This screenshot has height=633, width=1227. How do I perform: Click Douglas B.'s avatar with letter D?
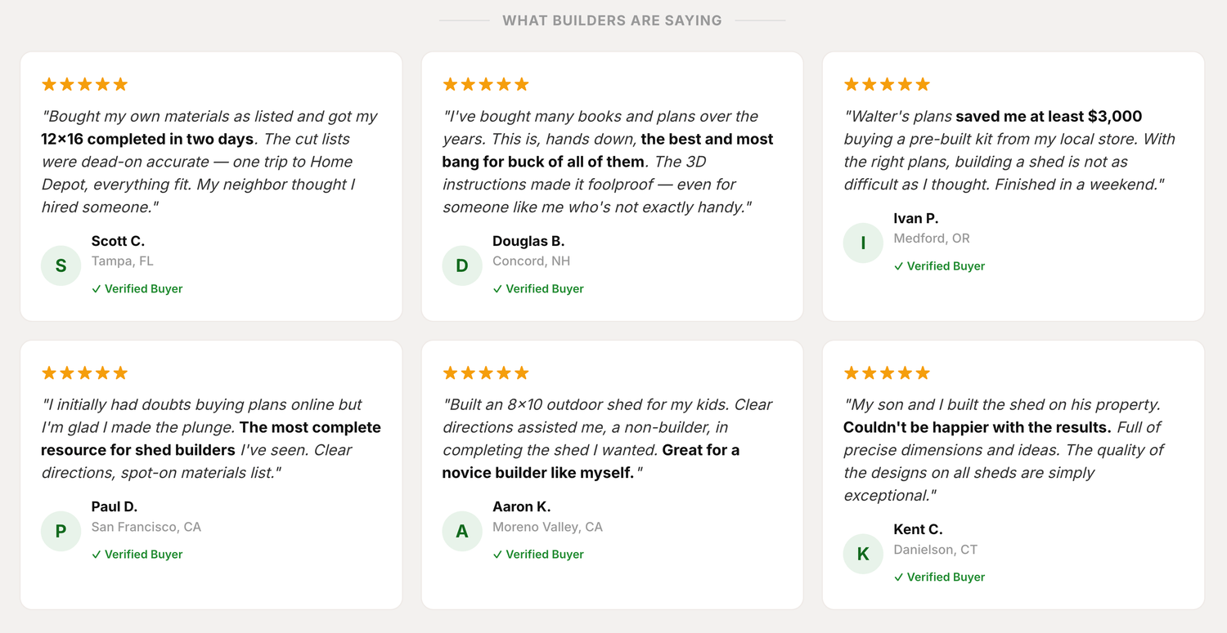pos(462,265)
